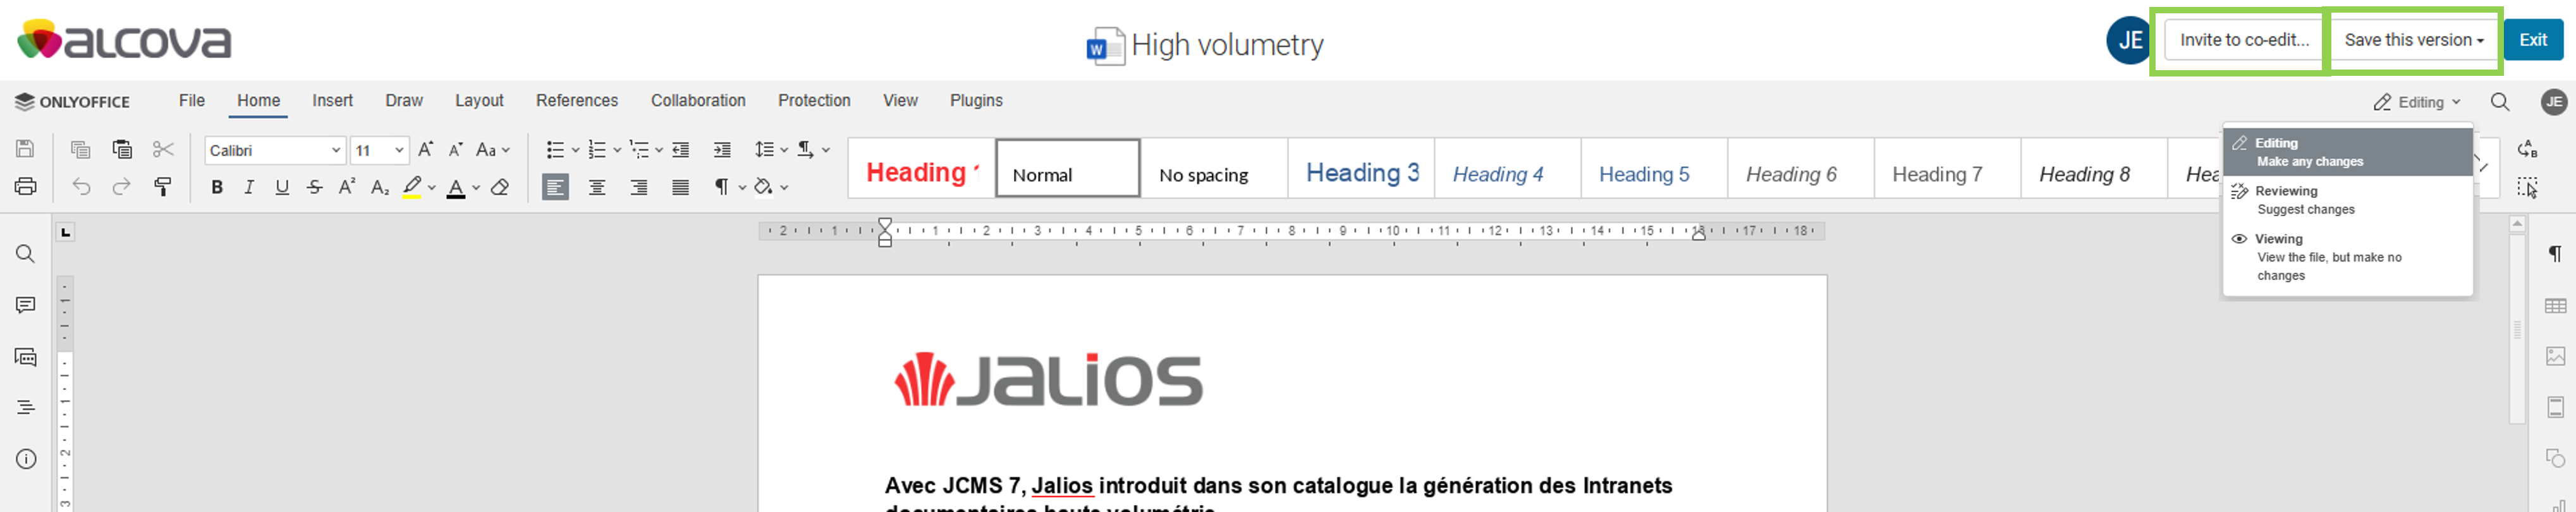This screenshot has height=512, width=2576.
Task: Toggle Superscript formatting
Action: pos(347,187)
